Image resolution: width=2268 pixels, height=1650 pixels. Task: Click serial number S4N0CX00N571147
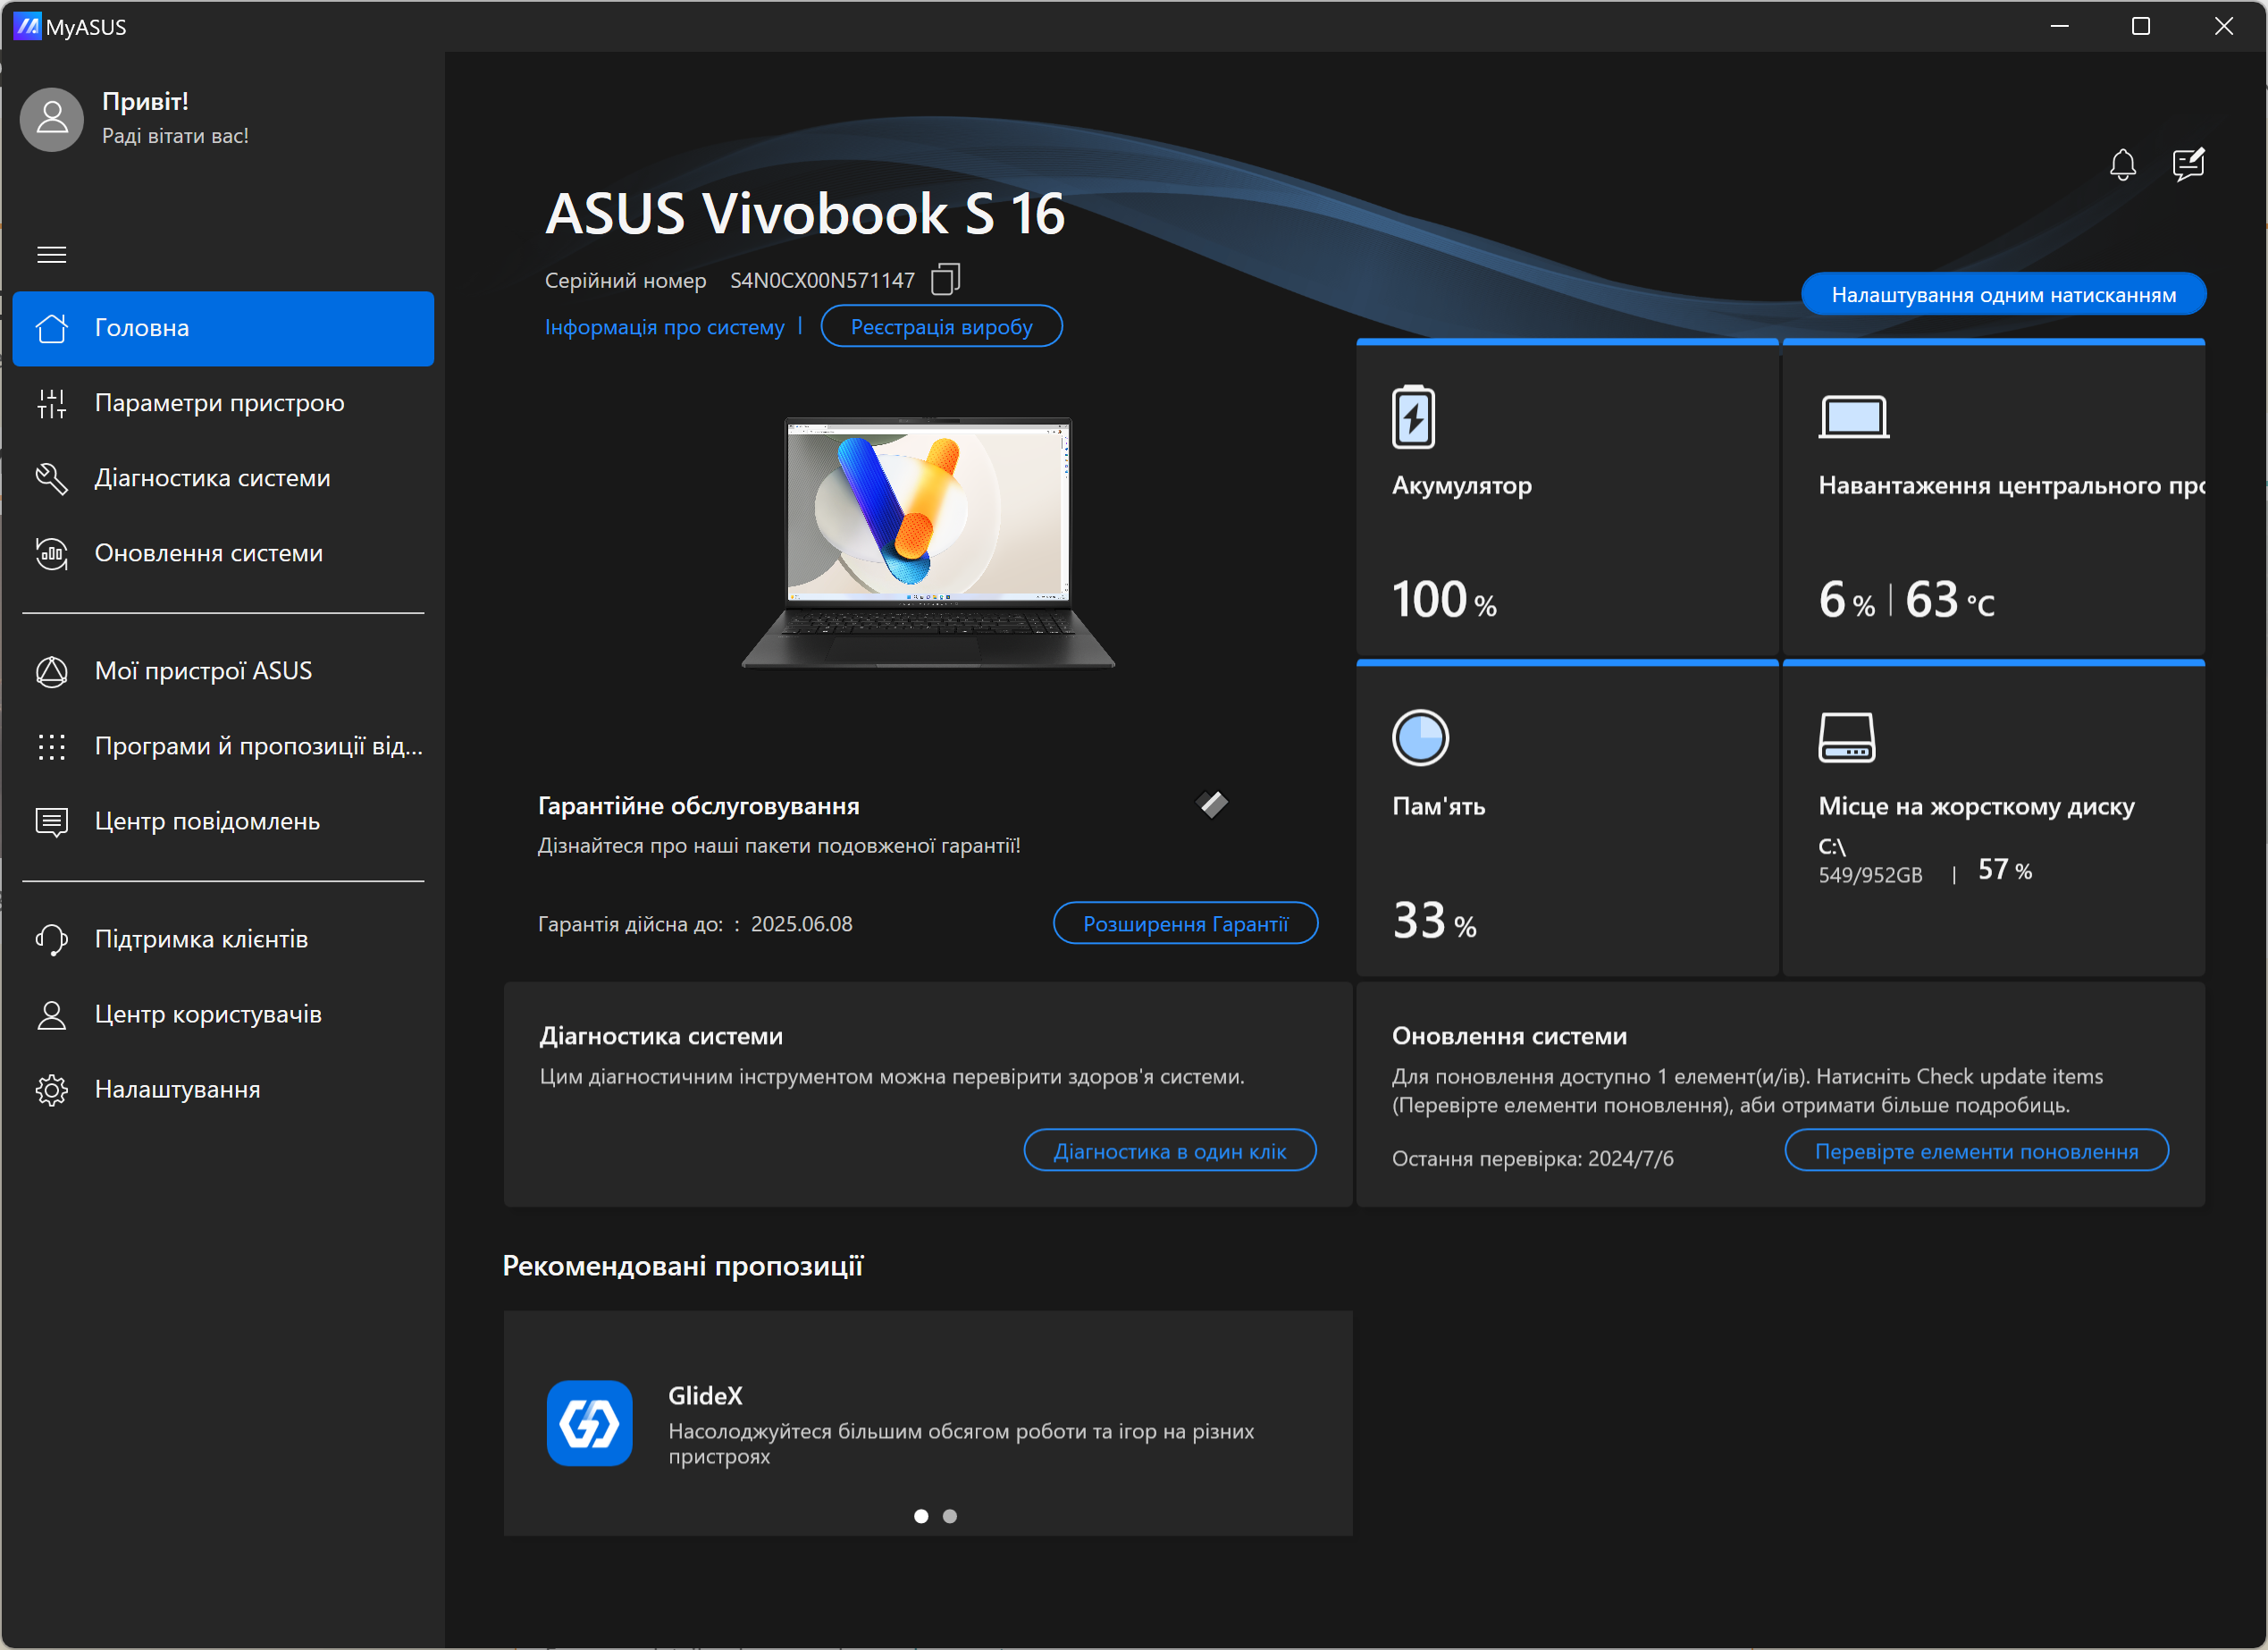822,280
